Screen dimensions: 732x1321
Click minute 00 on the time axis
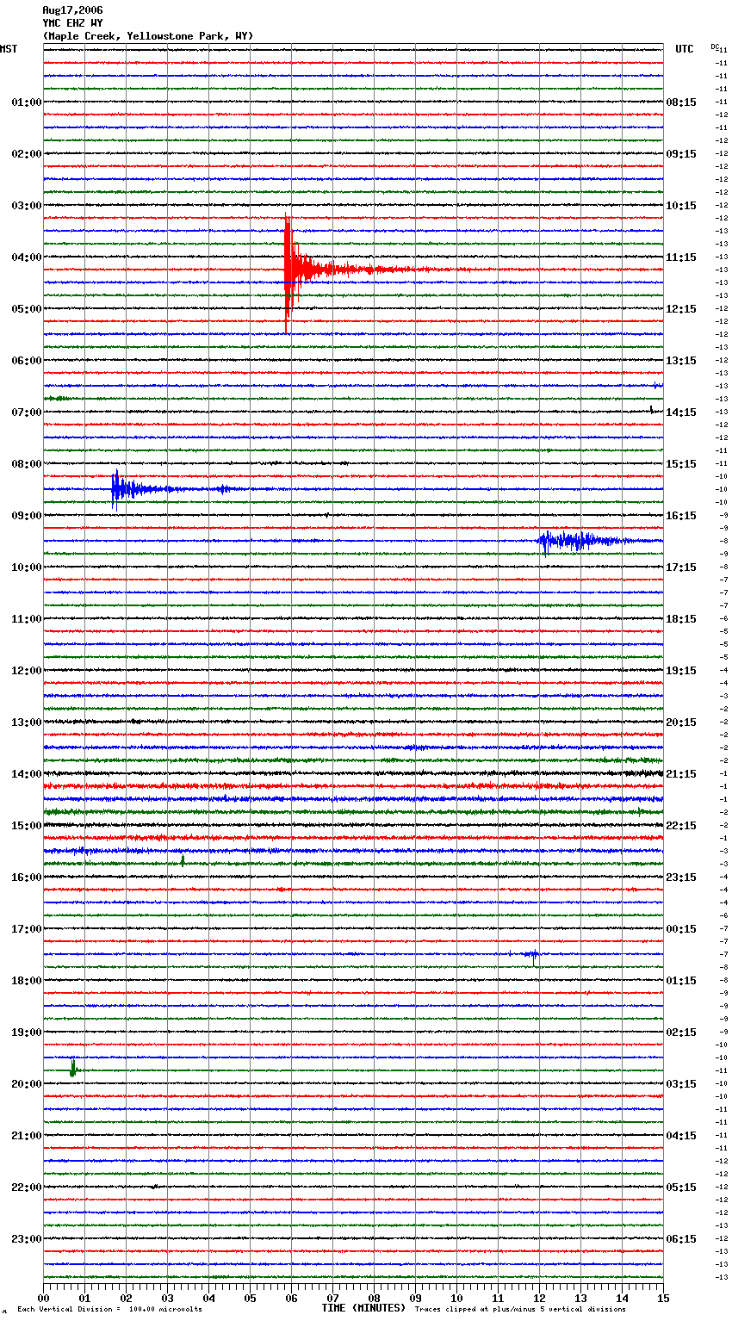44,1298
